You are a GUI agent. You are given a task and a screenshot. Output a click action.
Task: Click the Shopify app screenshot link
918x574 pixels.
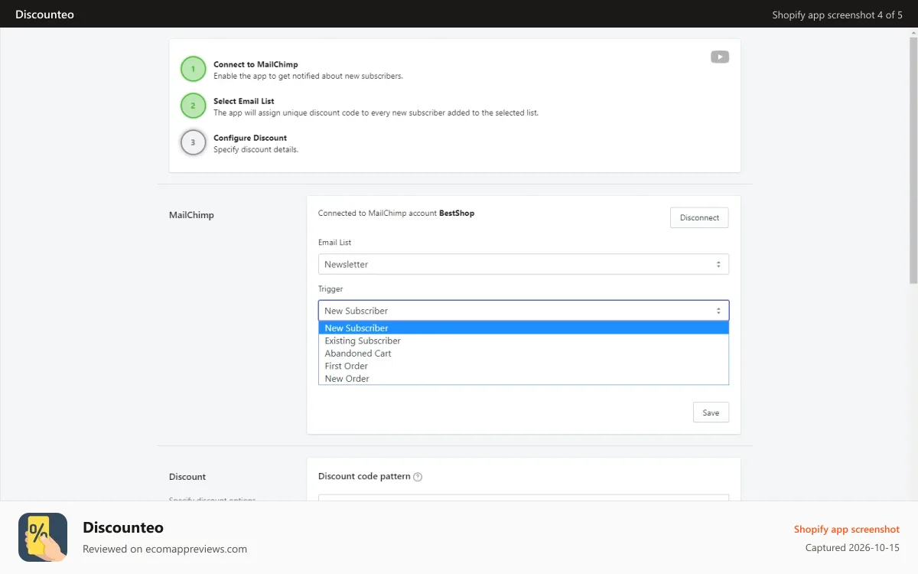tap(846, 530)
